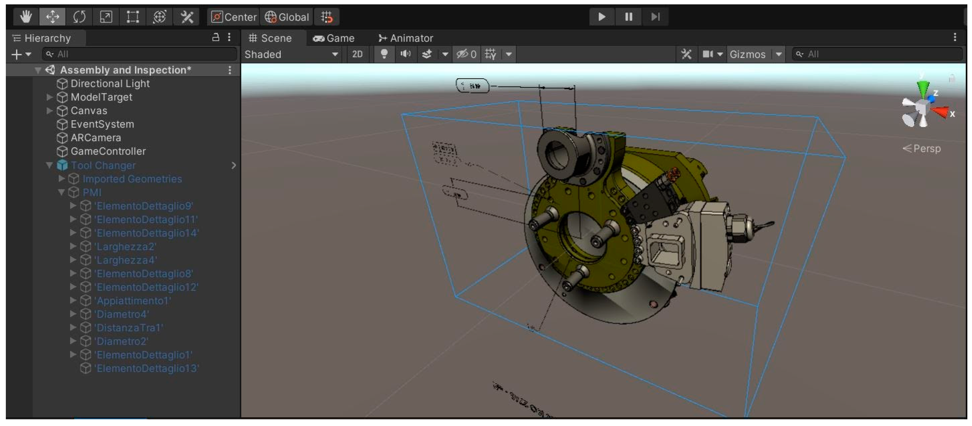
Task: Switch to the Game tab
Action: tap(333, 38)
